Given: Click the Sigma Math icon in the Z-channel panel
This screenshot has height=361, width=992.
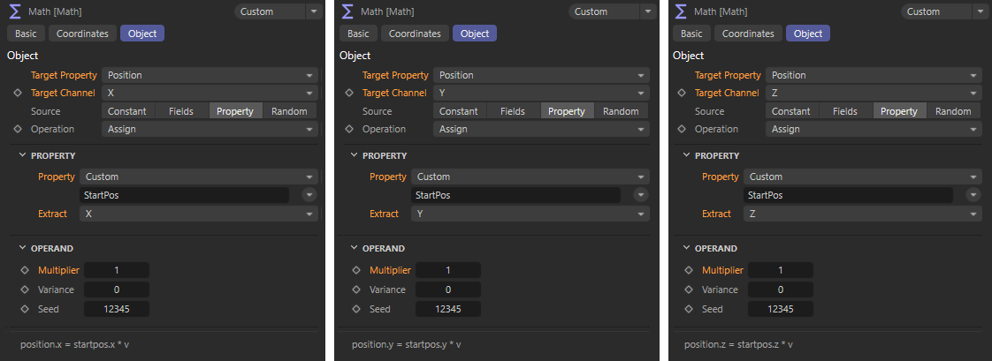Looking at the screenshot, I should click(681, 11).
